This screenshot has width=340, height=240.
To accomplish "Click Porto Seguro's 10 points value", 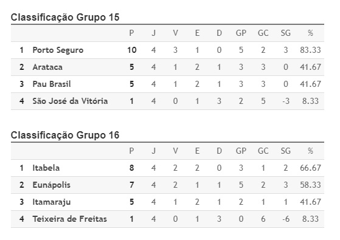I will (131, 50).
